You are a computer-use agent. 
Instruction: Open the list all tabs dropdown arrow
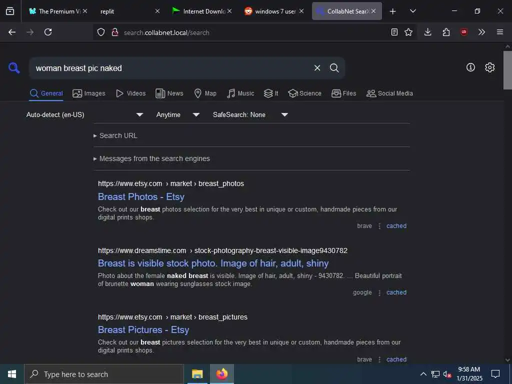[412, 11]
